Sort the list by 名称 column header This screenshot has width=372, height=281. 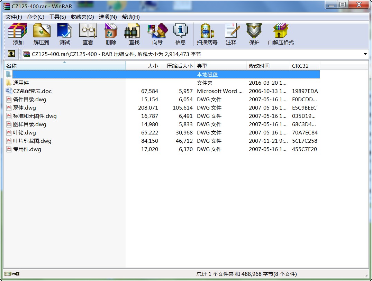tap(64, 66)
